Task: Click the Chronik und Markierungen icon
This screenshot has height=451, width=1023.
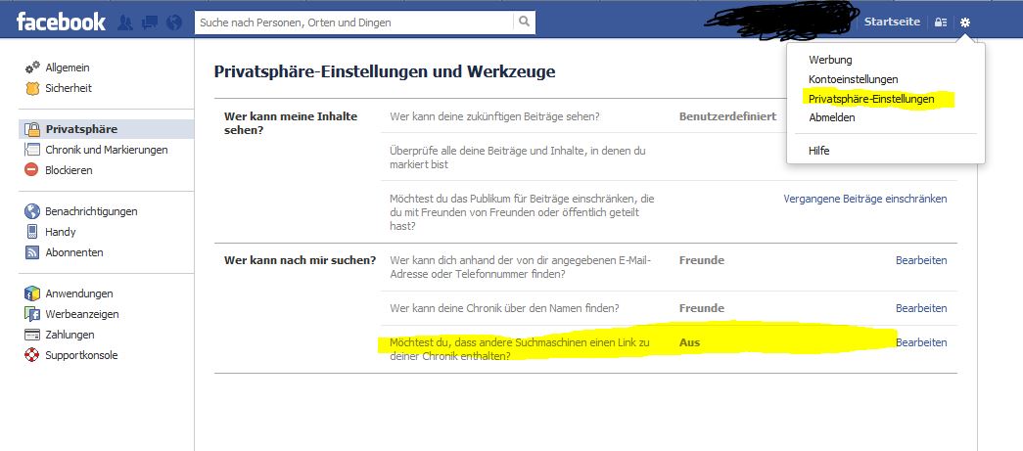Action: click(32, 150)
